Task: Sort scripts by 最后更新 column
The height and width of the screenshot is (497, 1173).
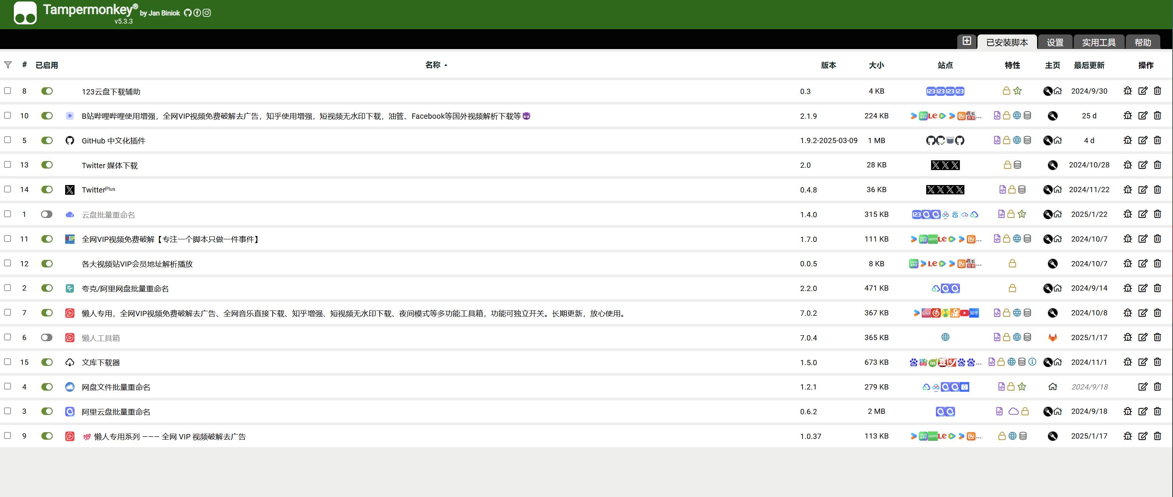Action: click(1089, 65)
